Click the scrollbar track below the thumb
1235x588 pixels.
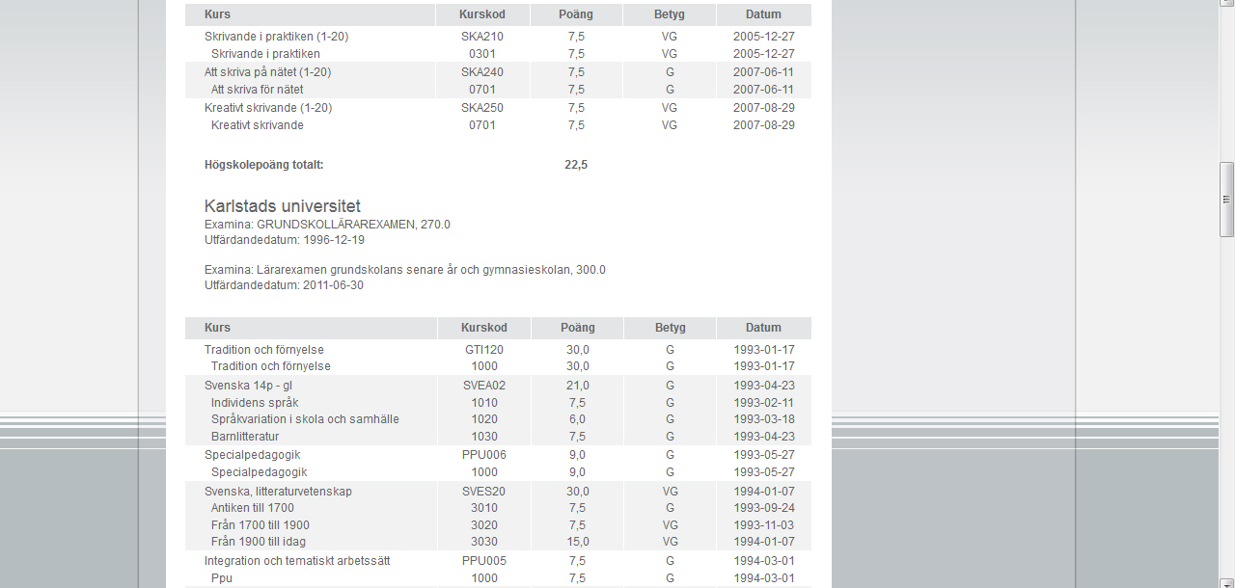(x=1226, y=405)
